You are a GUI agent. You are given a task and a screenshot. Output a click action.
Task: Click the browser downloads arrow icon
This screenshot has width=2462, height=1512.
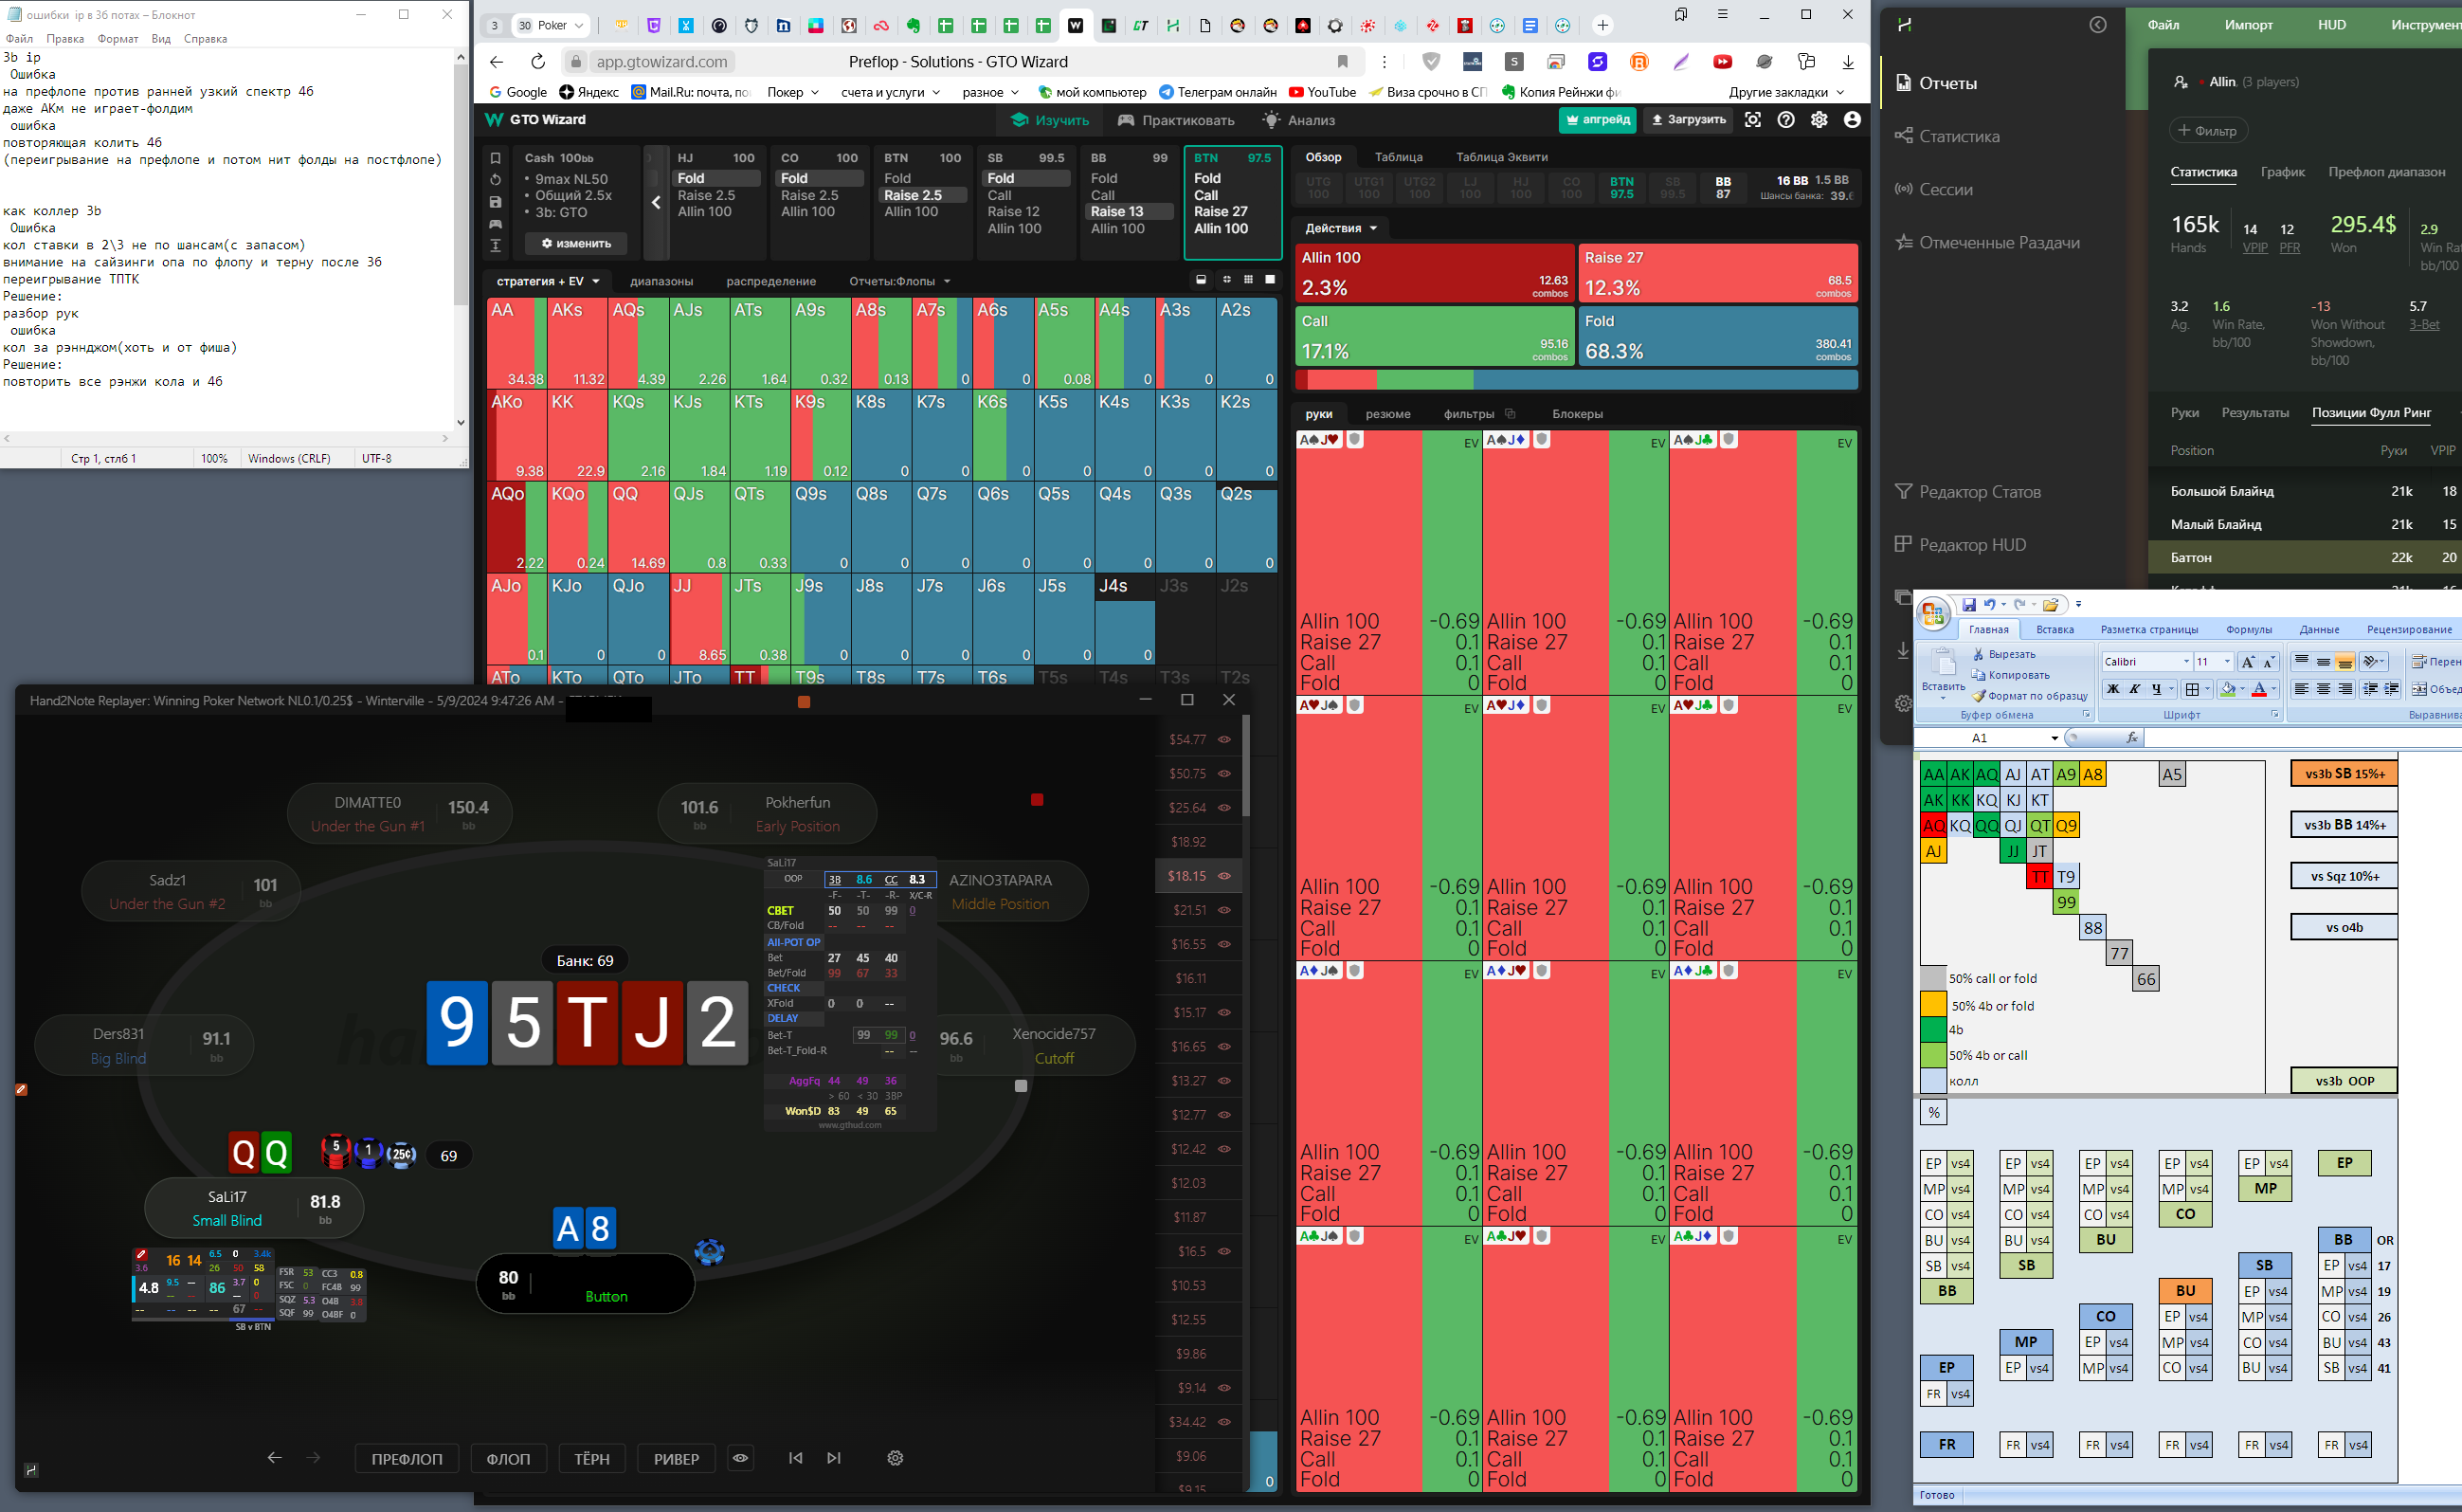tap(1847, 62)
